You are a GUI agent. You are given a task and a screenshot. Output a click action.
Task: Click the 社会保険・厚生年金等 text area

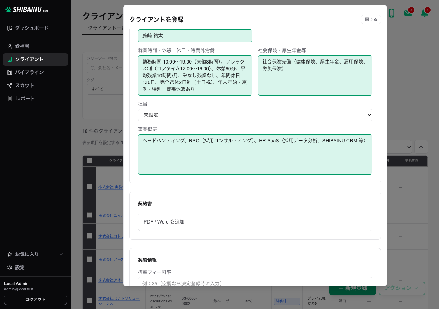click(315, 76)
